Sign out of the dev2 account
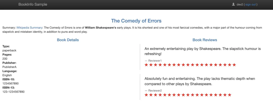 [250, 5]
